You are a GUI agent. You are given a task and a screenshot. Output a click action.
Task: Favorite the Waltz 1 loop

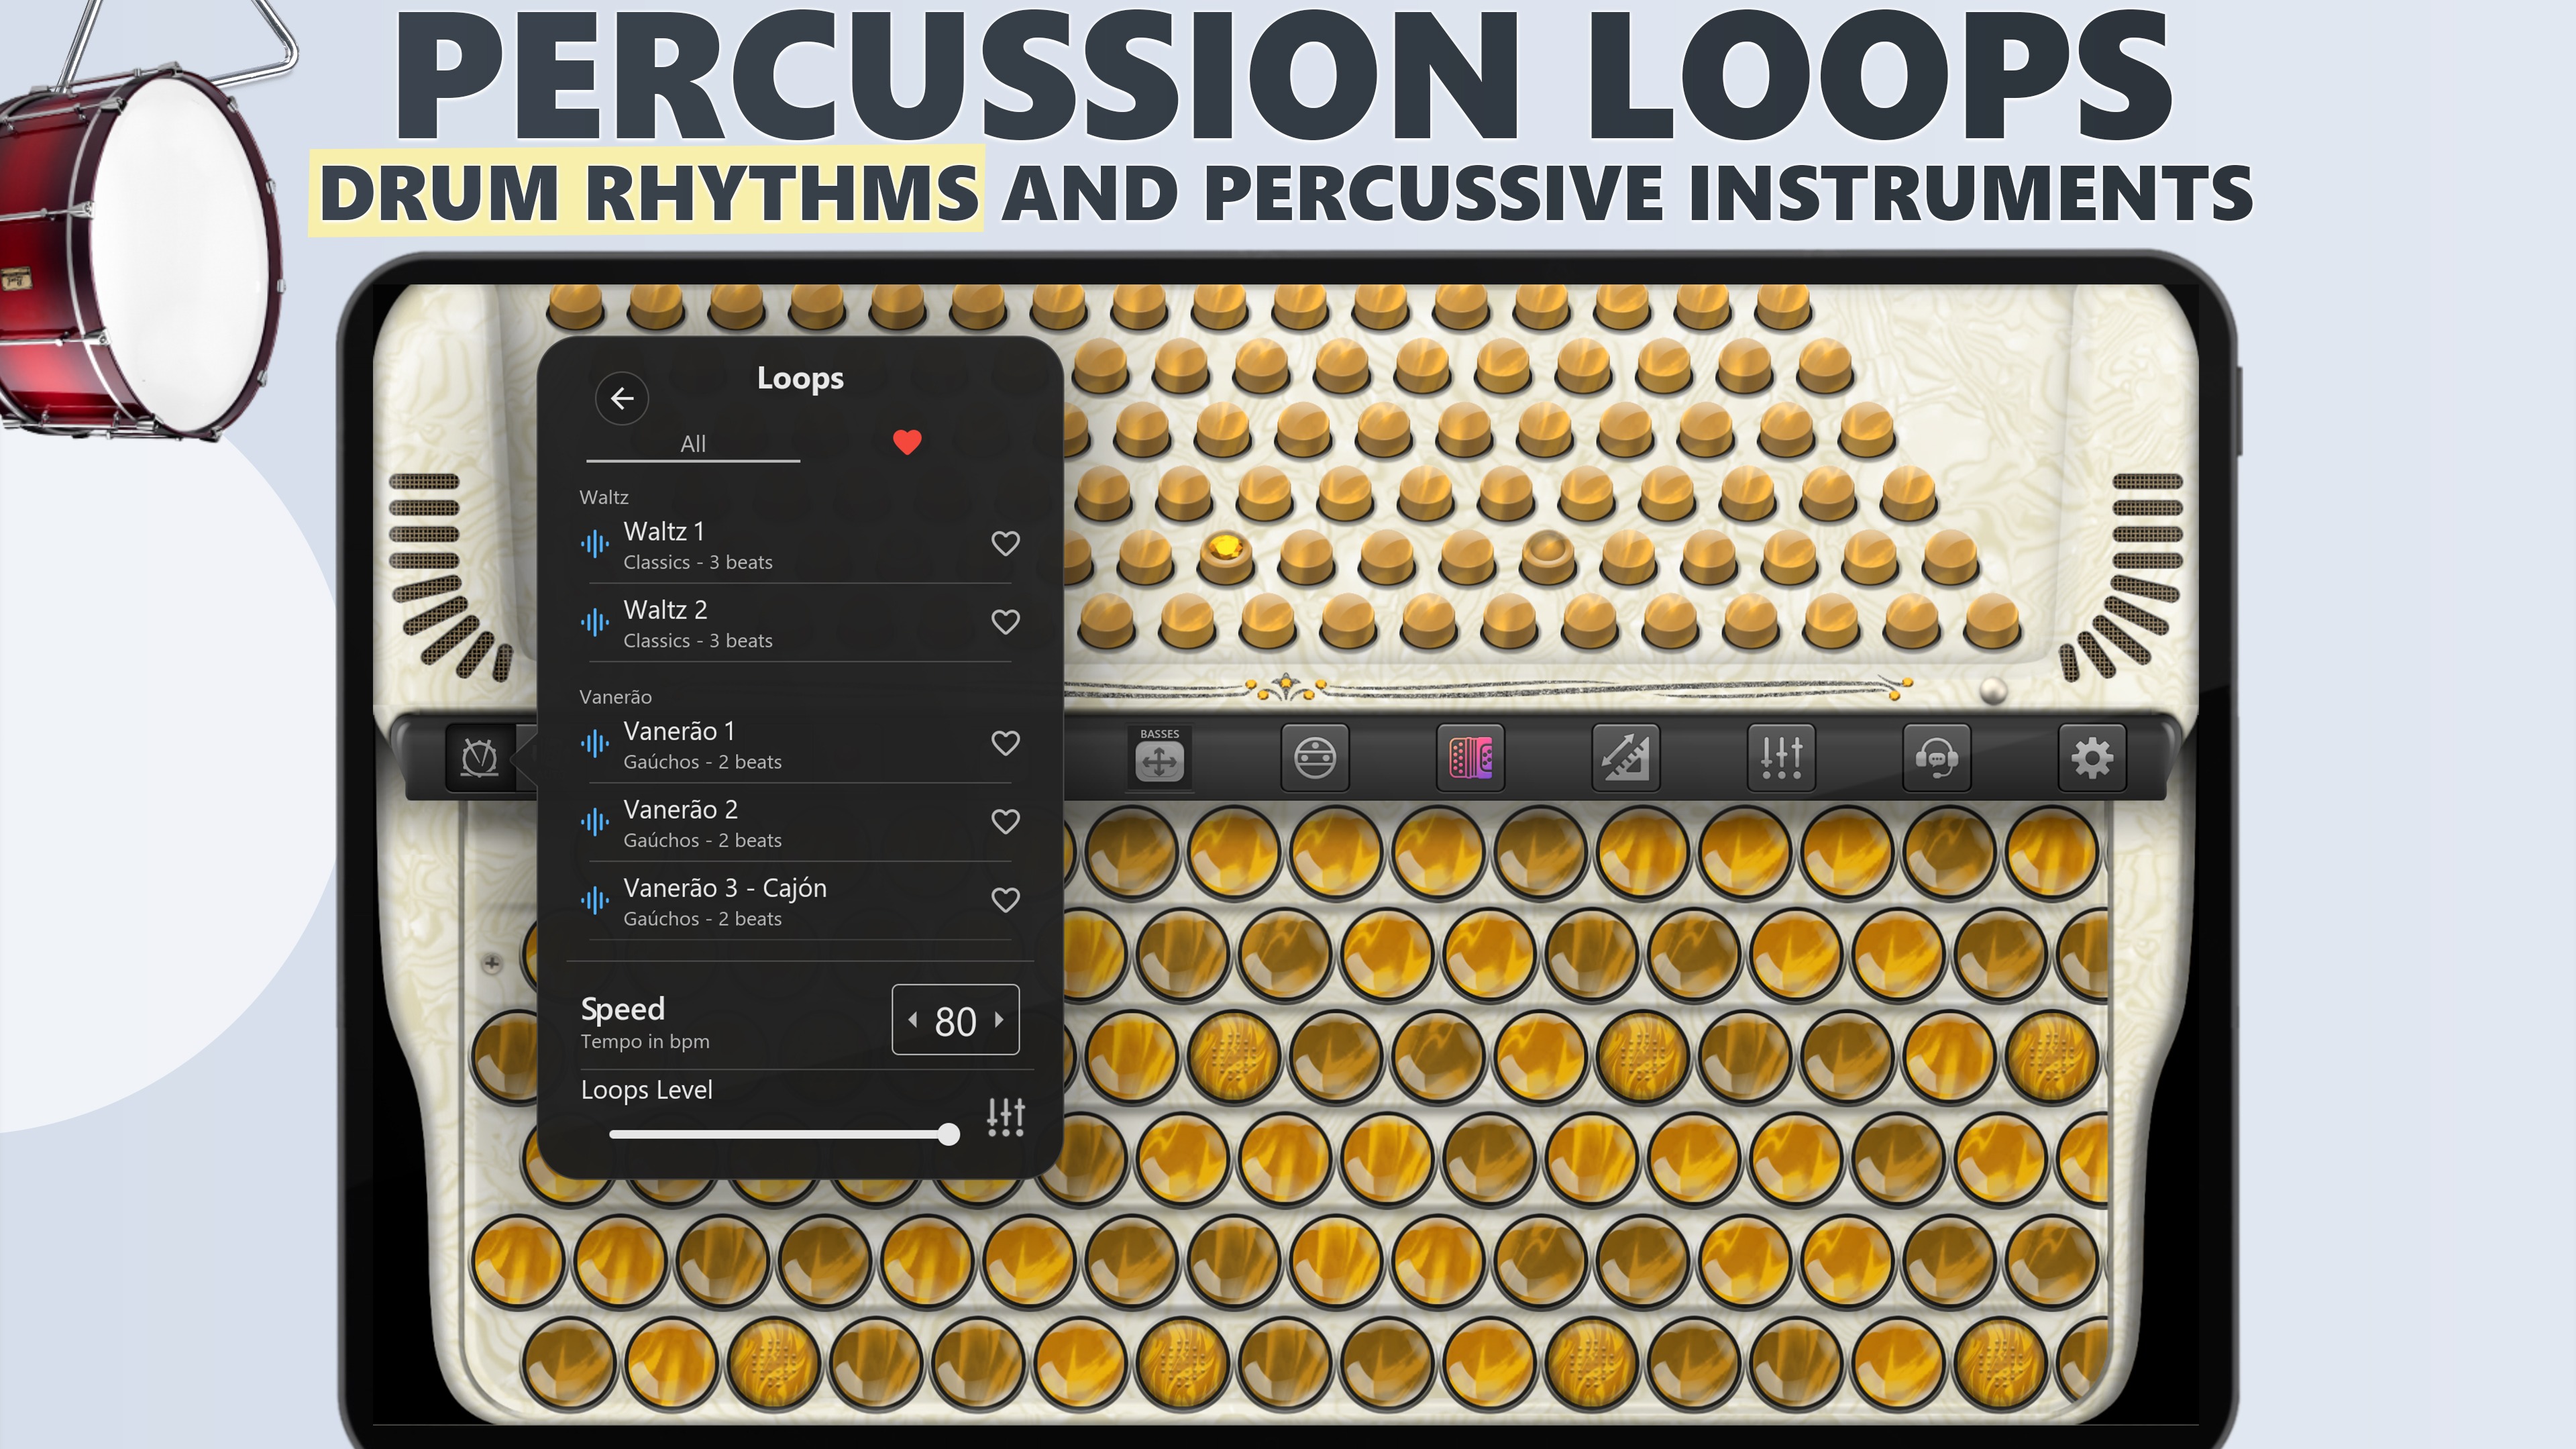1005,543
